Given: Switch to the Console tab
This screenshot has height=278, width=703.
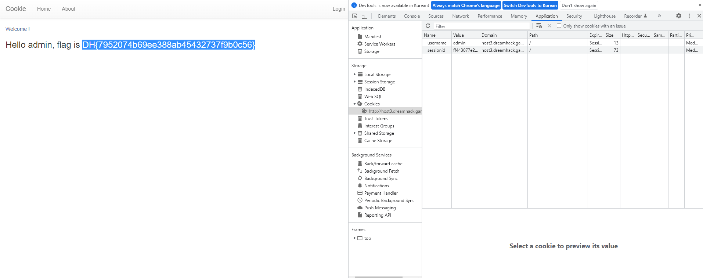Looking at the screenshot, I should click(x=412, y=16).
